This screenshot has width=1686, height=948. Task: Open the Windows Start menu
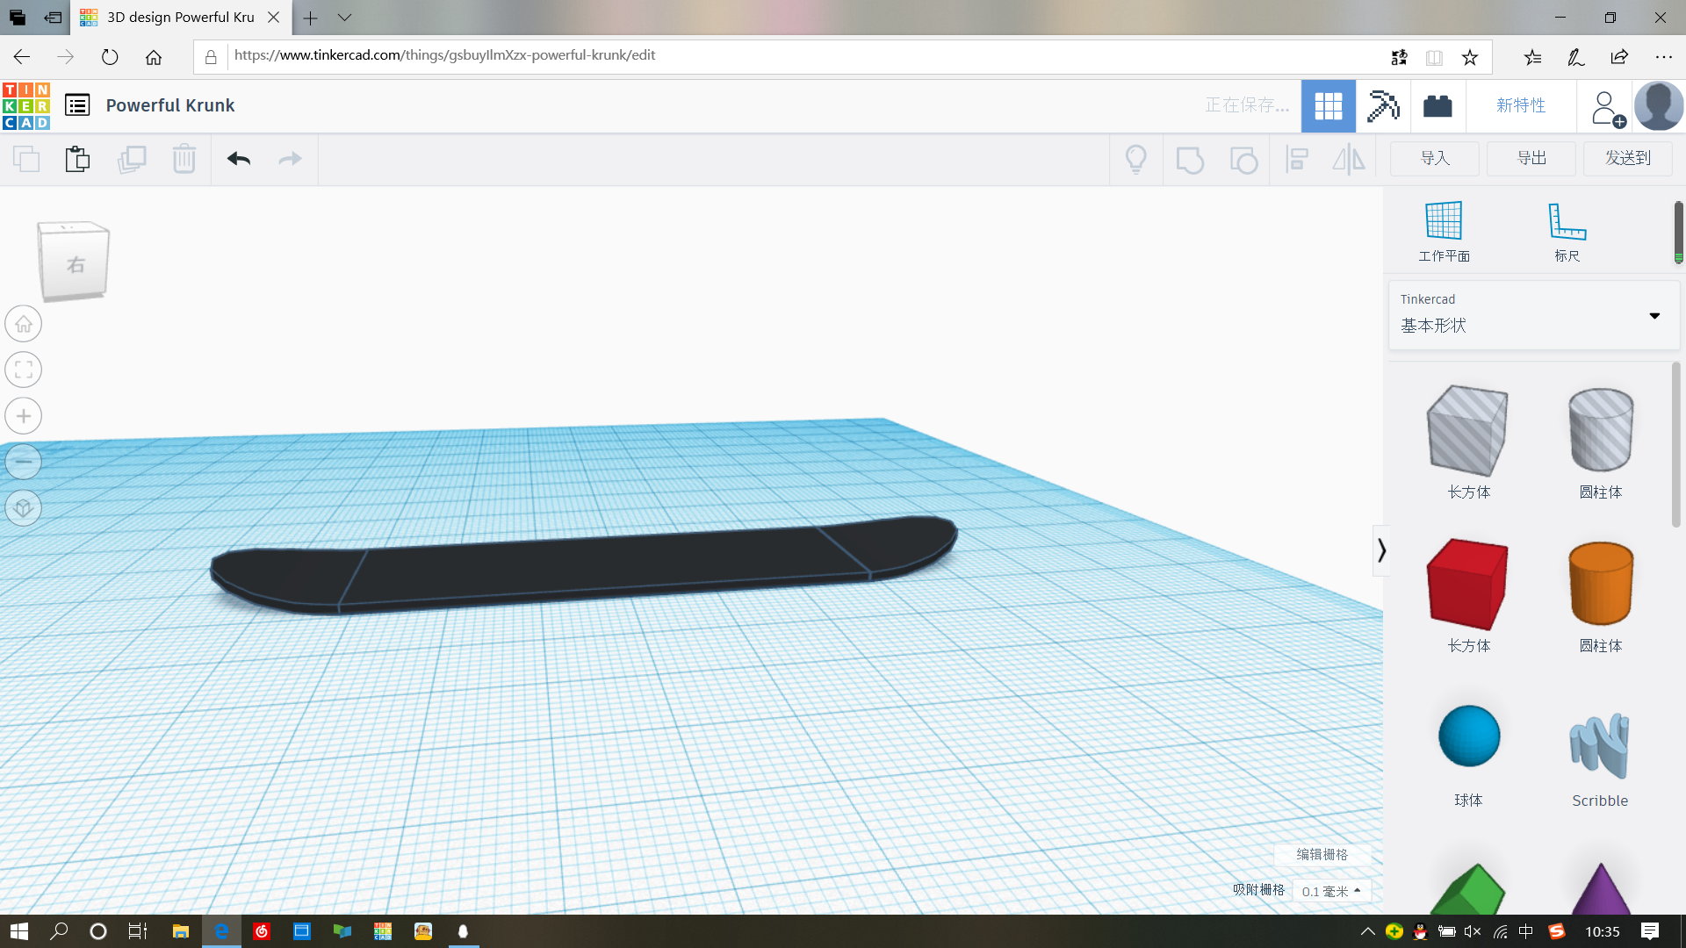coord(19,931)
